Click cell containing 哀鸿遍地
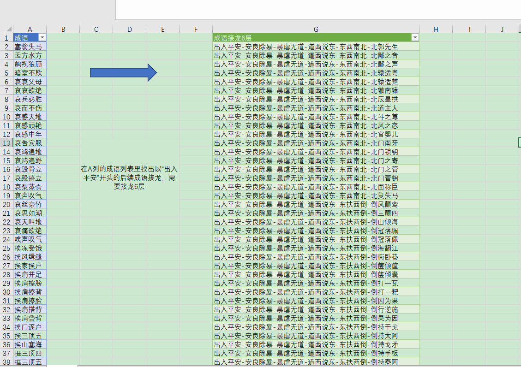This screenshot has width=521, height=367. coord(30,152)
